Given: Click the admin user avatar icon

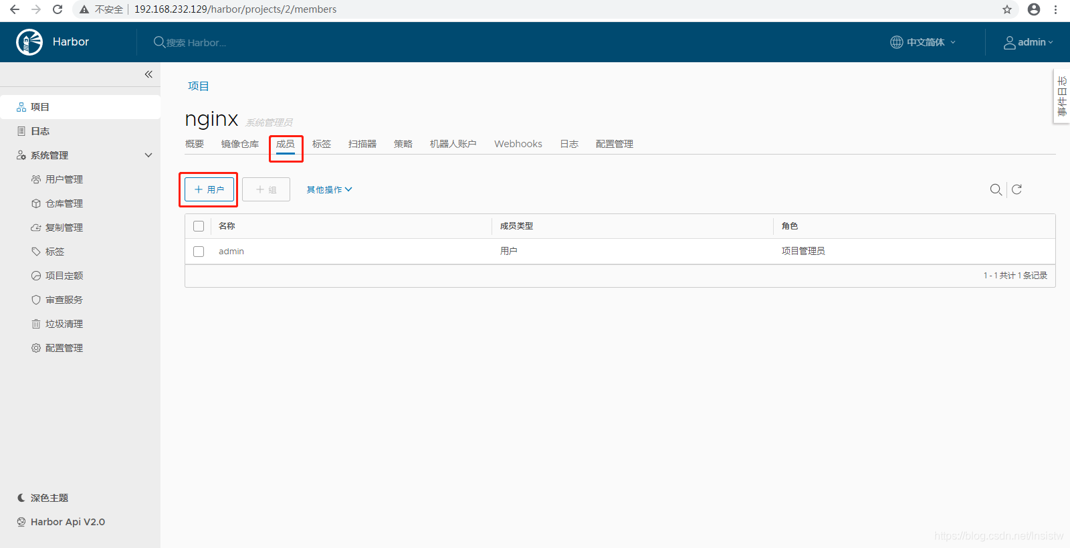Looking at the screenshot, I should [x=1010, y=42].
